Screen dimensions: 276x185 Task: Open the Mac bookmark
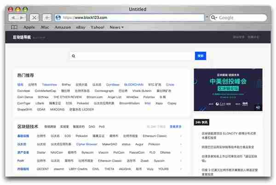[45, 27]
